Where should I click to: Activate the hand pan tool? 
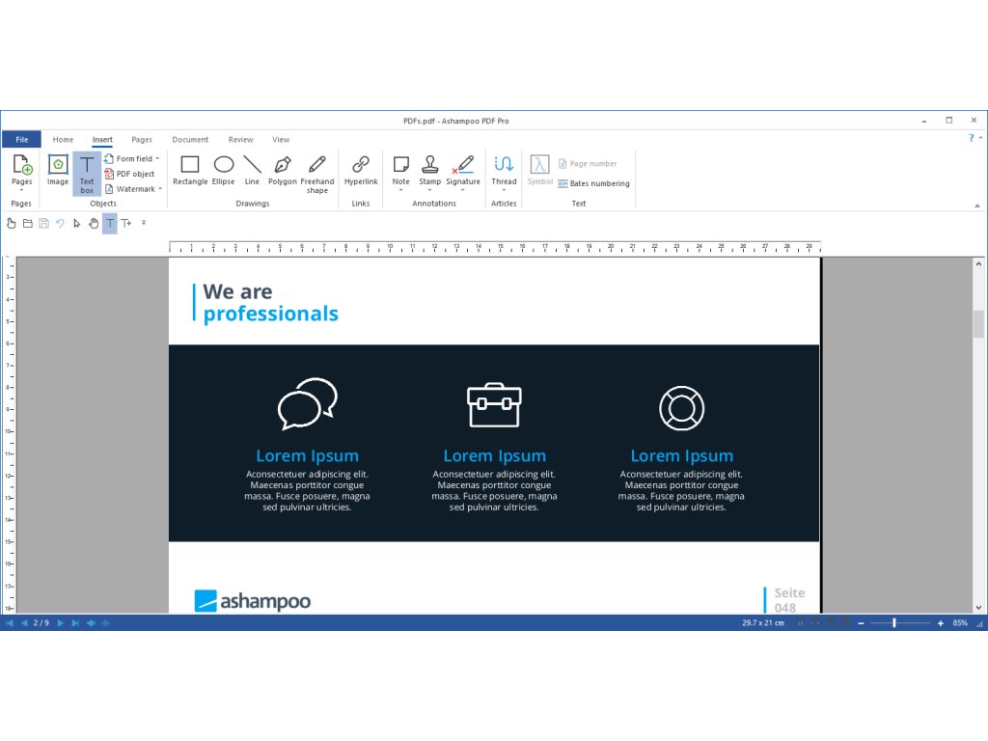tap(94, 224)
